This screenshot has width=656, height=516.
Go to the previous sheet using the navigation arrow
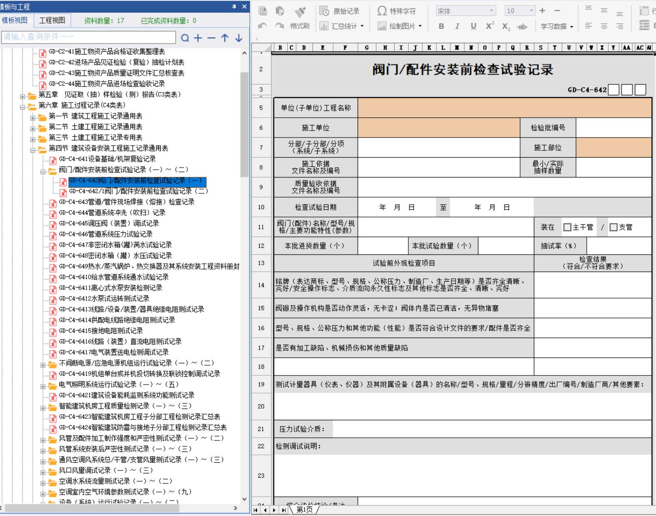coord(265,510)
